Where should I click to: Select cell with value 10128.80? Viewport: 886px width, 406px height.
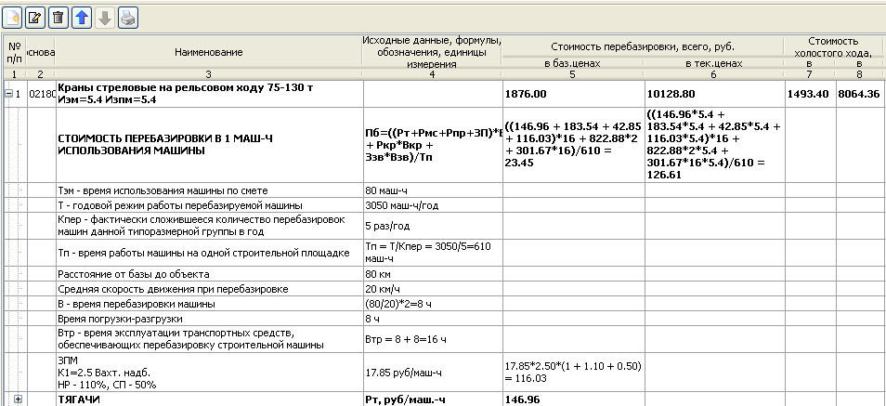715,94
